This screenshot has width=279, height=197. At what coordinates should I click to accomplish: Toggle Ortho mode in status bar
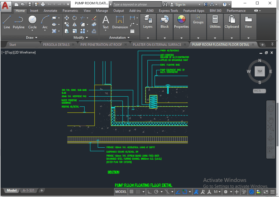pyautogui.click(x=150, y=192)
